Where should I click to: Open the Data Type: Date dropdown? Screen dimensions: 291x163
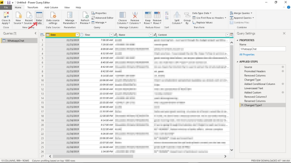[202, 13]
